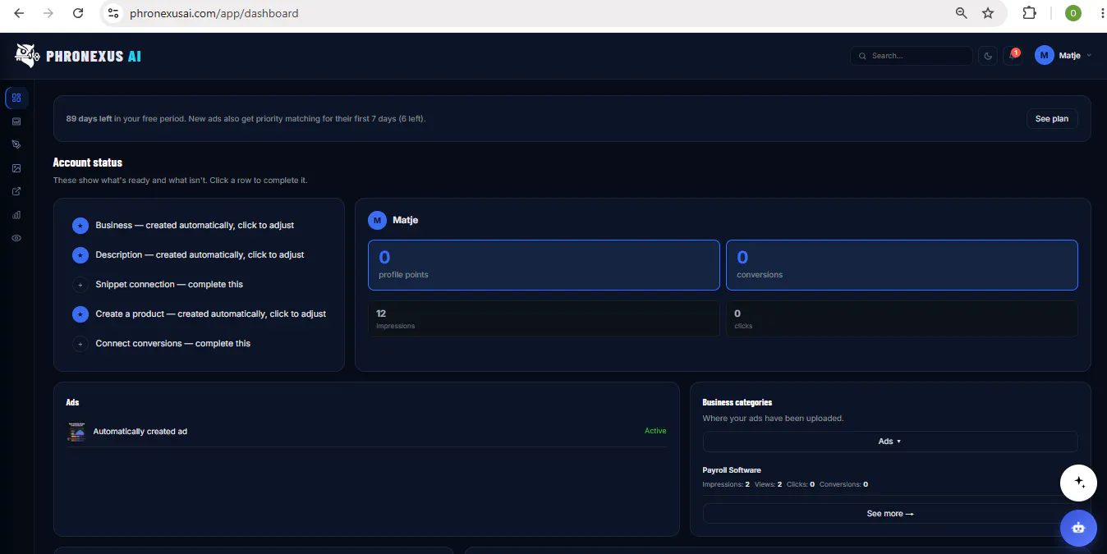
Task: Click the Ads panel heading
Action: coord(72,402)
